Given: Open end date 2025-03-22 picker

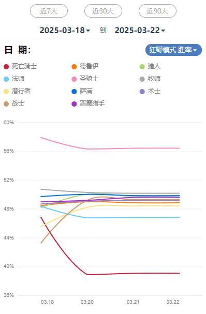Looking at the screenshot, I should click(140, 31).
